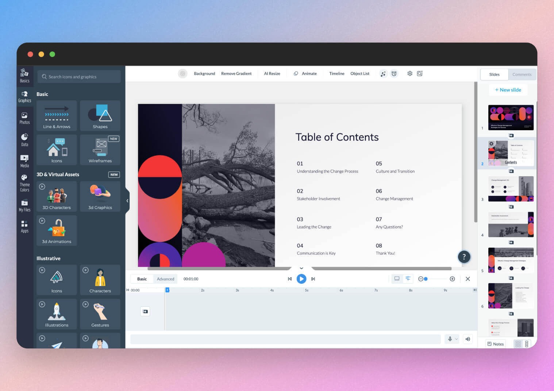The image size is (554, 391).
Task: Open Theme Colors in sidebar
Action: click(24, 183)
